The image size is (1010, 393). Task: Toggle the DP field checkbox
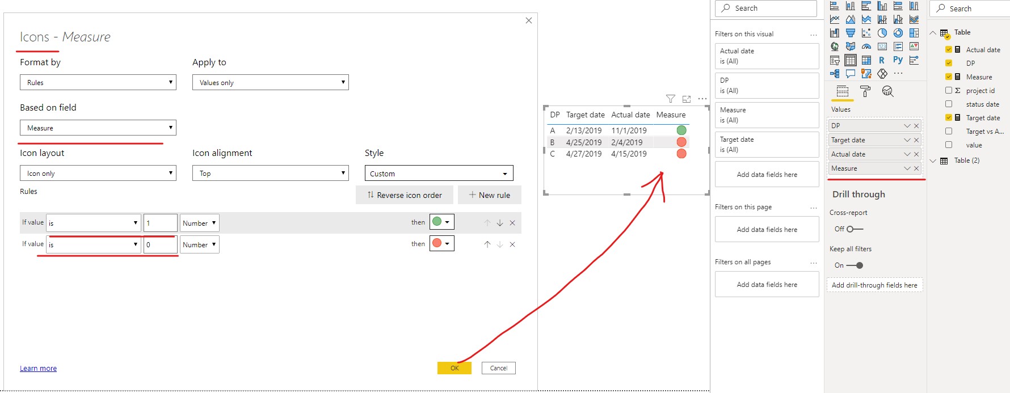(948, 63)
